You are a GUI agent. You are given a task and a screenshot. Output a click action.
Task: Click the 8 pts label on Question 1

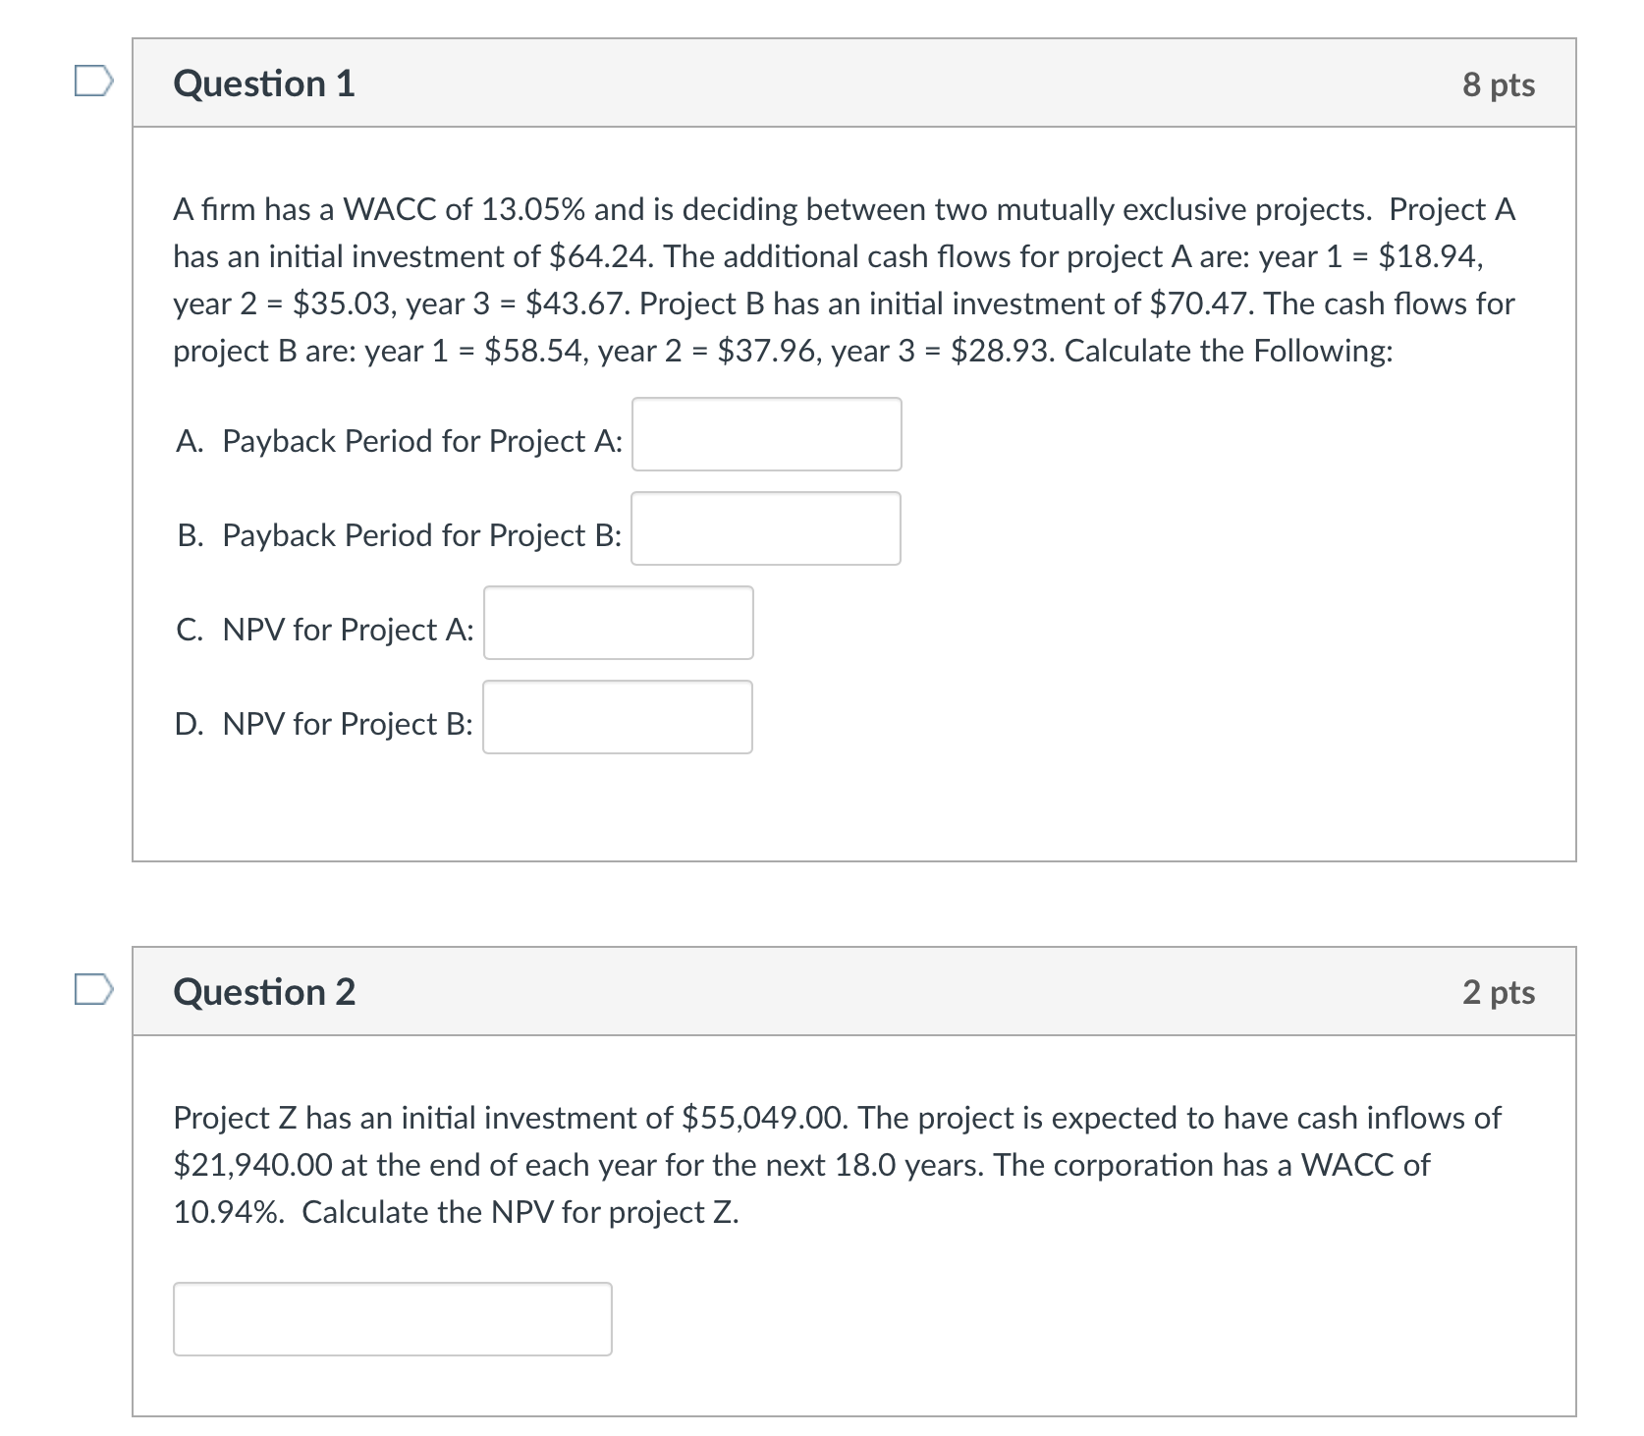(1505, 84)
